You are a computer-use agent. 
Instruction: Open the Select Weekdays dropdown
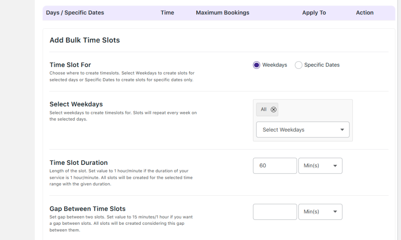302,130
